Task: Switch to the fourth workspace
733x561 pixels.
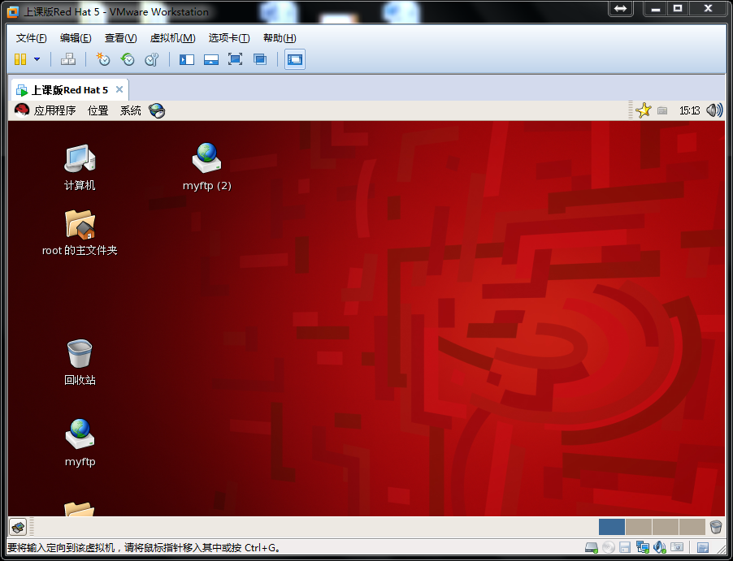Action: point(692,527)
